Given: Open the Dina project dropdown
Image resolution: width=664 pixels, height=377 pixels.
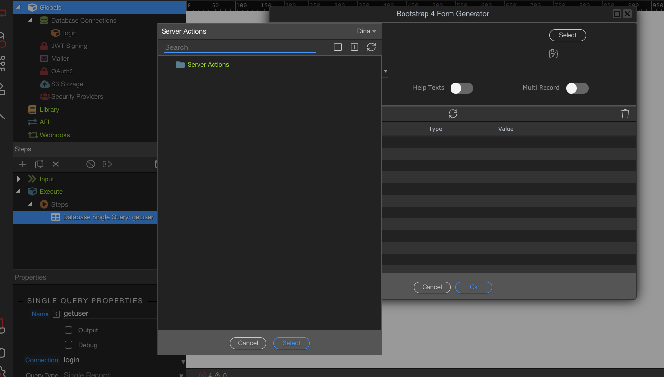Looking at the screenshot, I should tap(366, 31).
